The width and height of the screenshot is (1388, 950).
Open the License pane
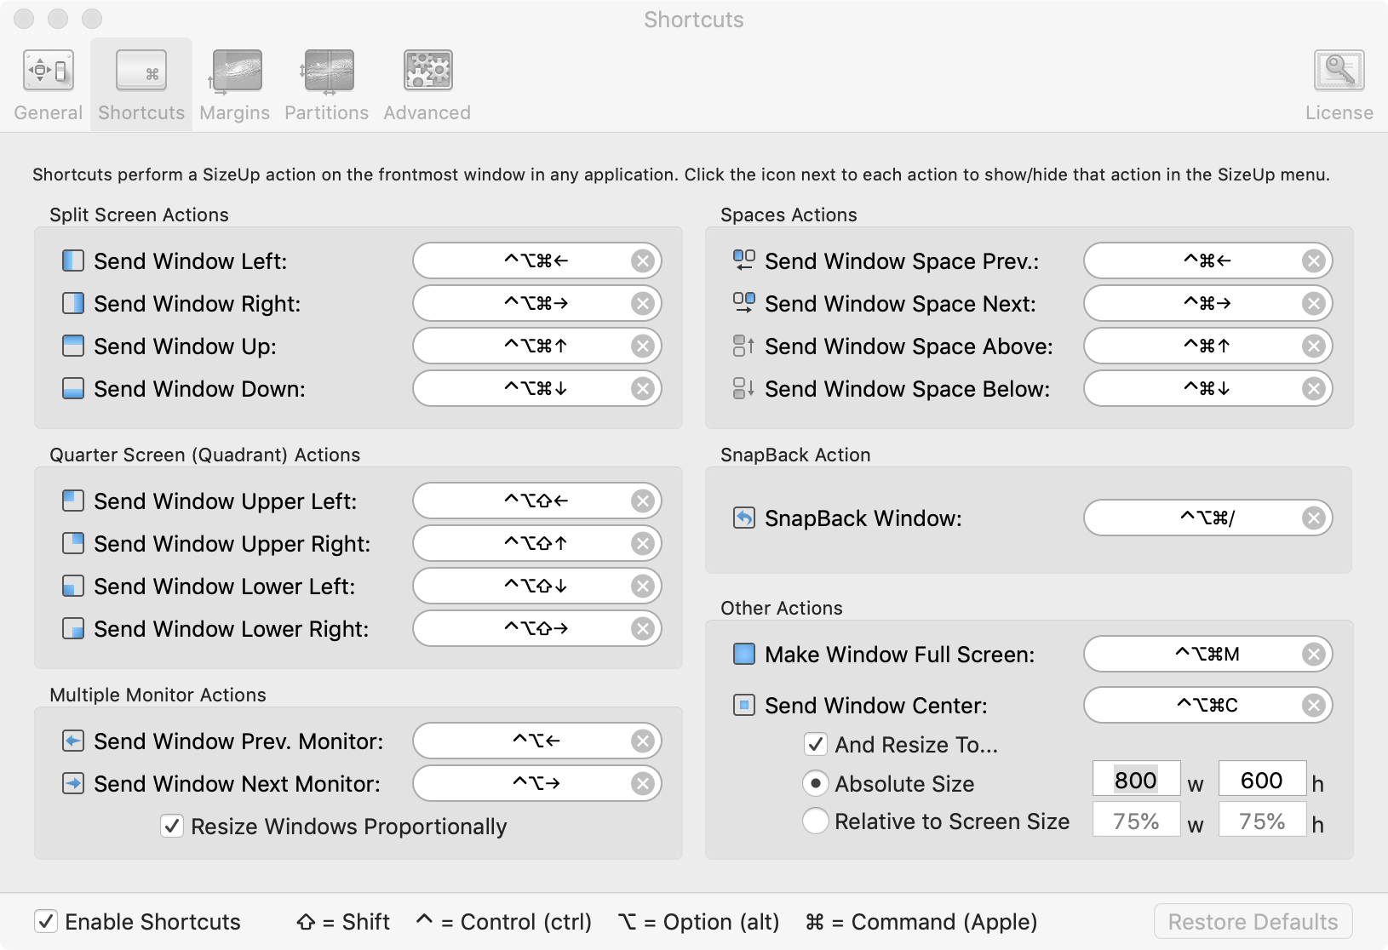pyautogui.click(x=1339, y=85)
